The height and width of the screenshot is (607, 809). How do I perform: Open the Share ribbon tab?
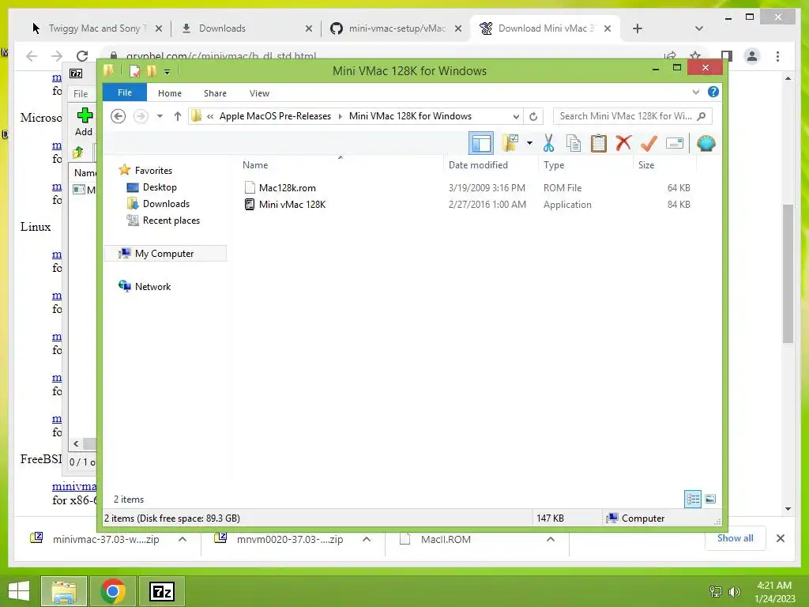tap(215, 93)
